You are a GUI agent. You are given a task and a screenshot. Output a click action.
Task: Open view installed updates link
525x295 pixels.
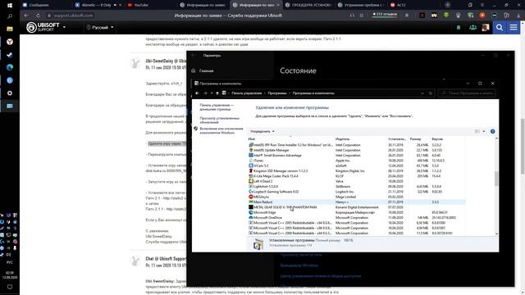coord(219,120)
